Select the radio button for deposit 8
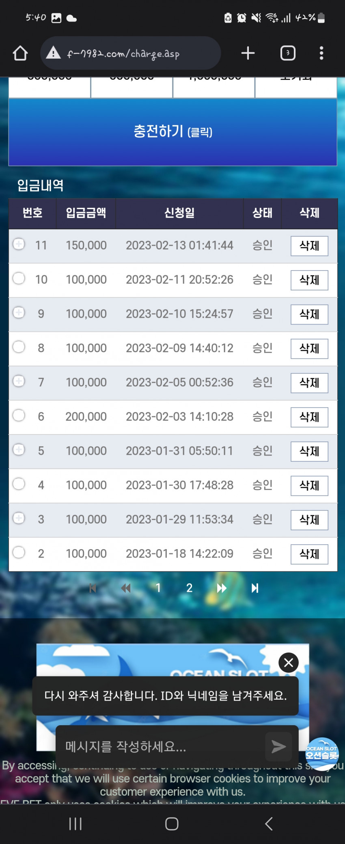Image resolution: width=345 pixels, height=844 pixels. 19,347
